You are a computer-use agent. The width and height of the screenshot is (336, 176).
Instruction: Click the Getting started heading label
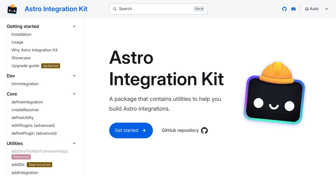(23, 26)
